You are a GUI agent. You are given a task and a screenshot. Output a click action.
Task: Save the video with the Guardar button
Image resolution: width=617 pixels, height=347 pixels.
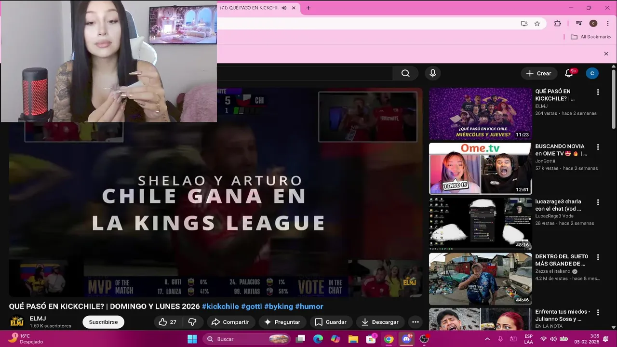pyautogui.click(x=331, y=322)
